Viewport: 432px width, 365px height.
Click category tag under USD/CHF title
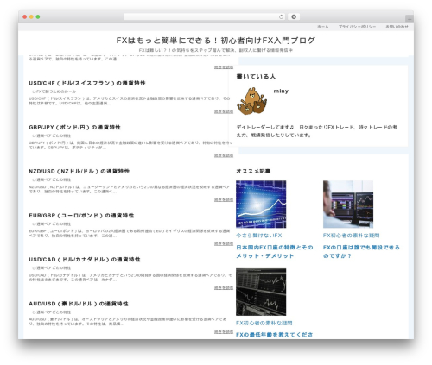(x=54, y=91)
